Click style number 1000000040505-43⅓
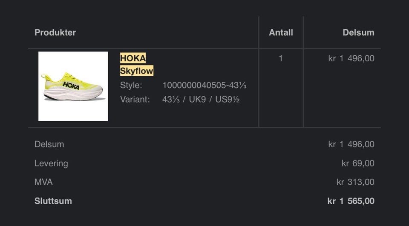The width and height of the screenshot is (409, 226). coord(204,85)
